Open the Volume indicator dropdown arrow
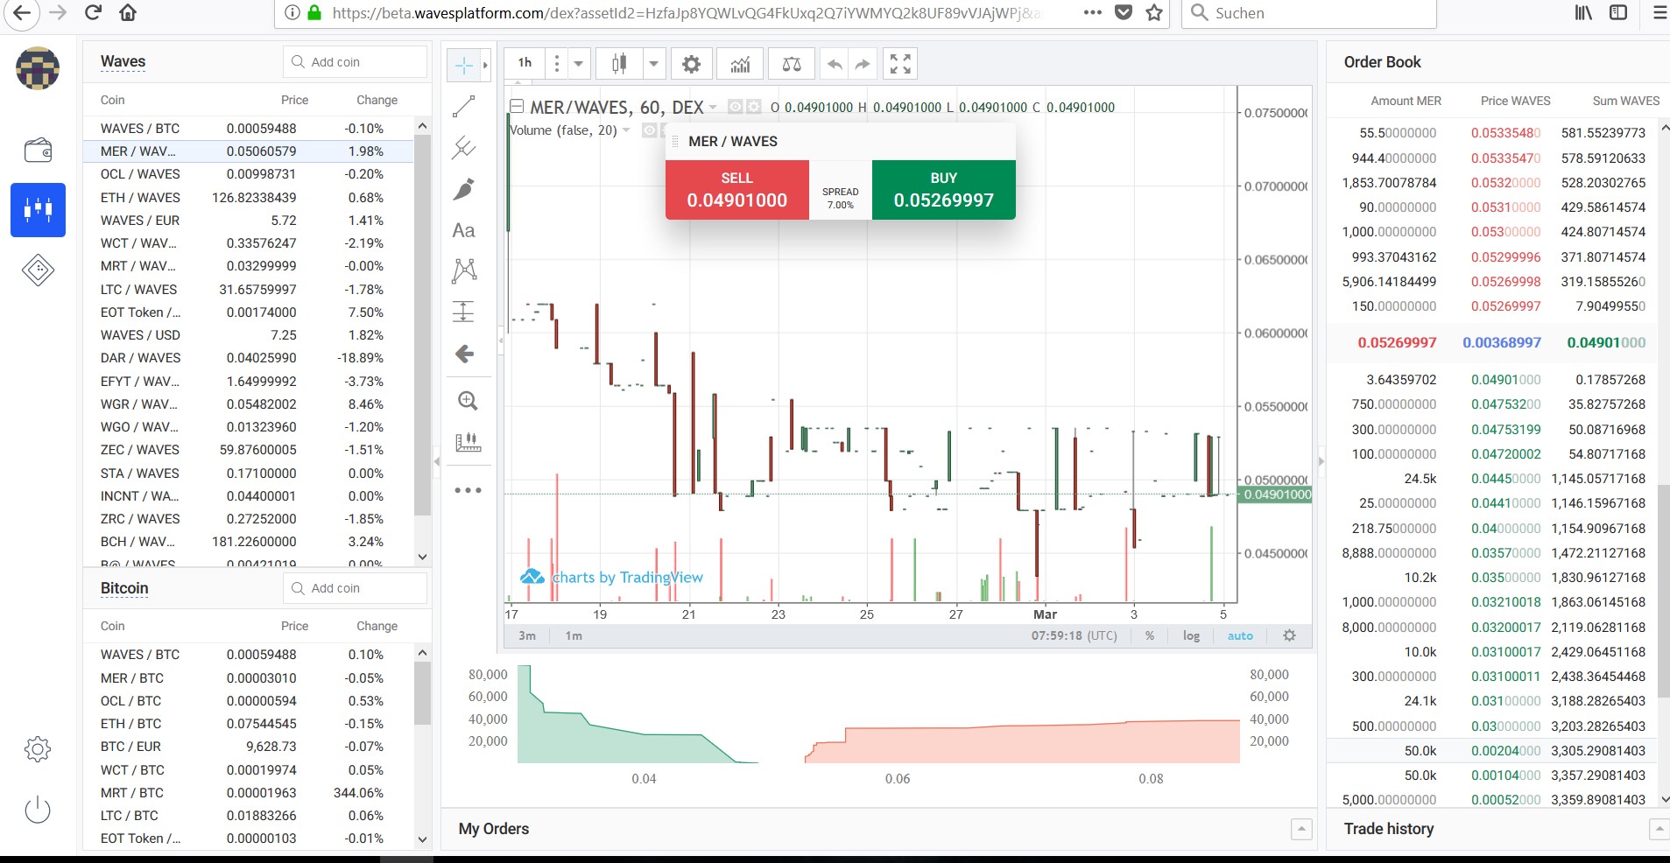This screenshot has width=1670, height=863. click(x=626, y=130)
